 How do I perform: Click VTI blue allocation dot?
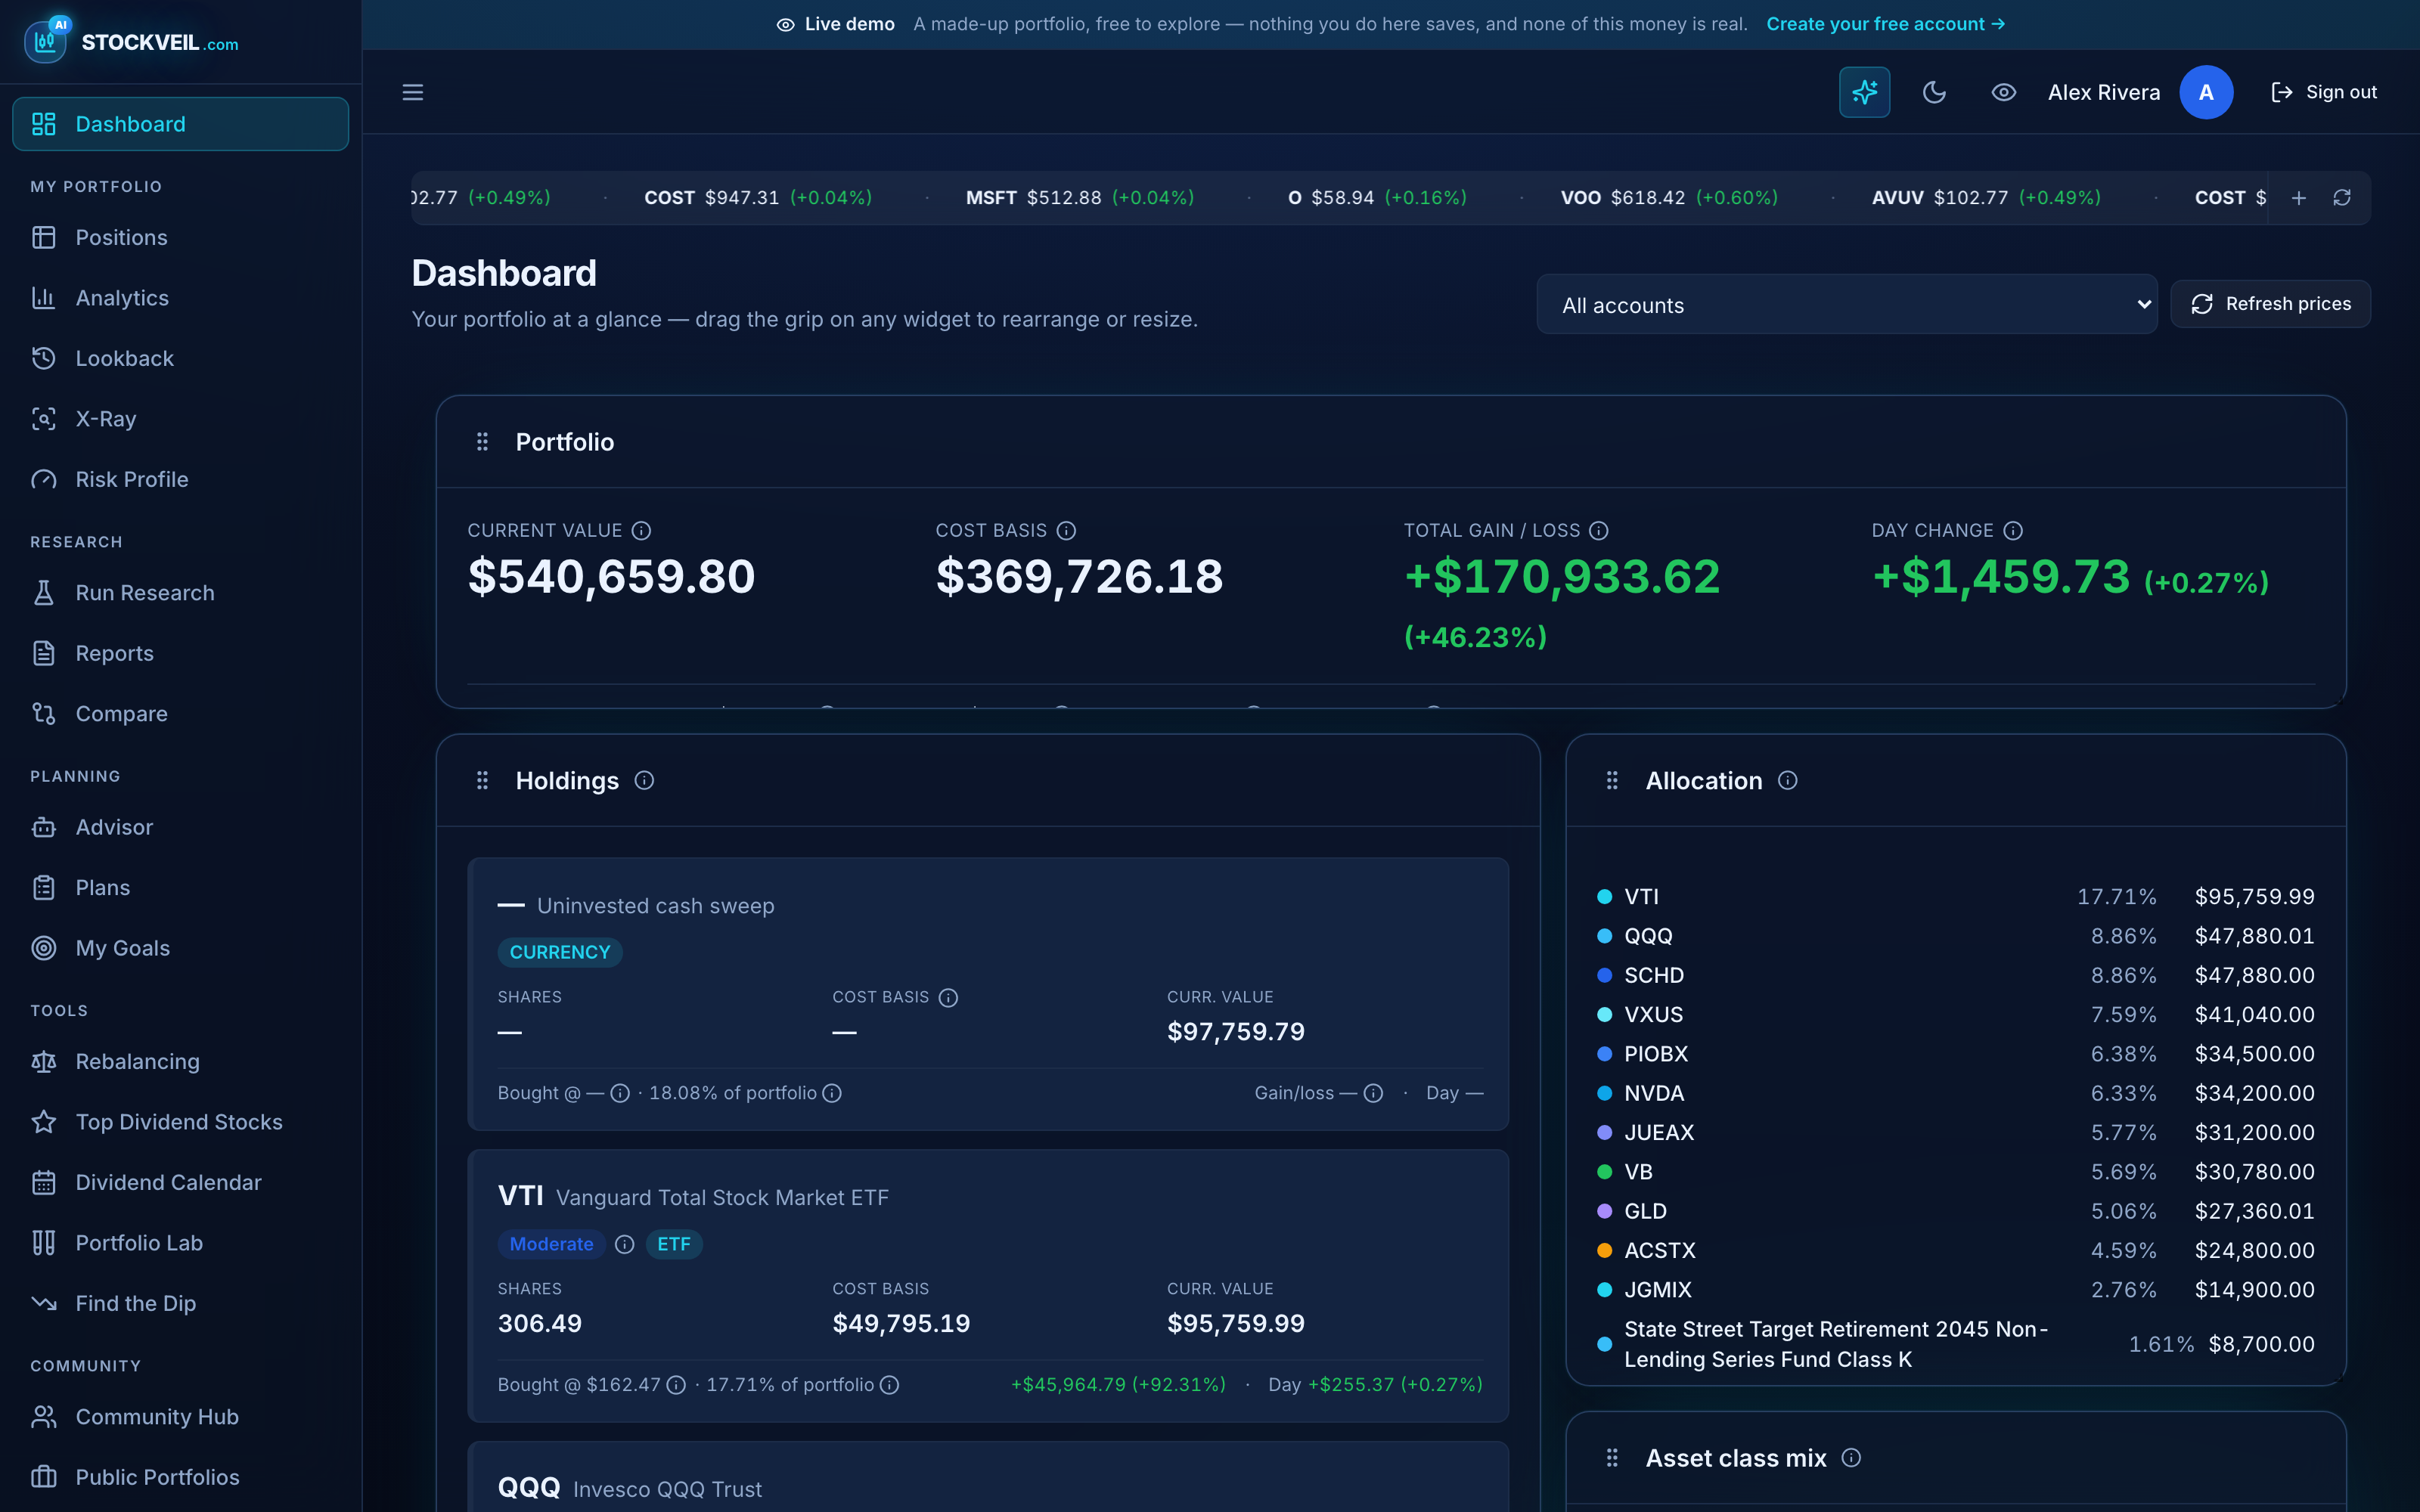[1605, 897]
